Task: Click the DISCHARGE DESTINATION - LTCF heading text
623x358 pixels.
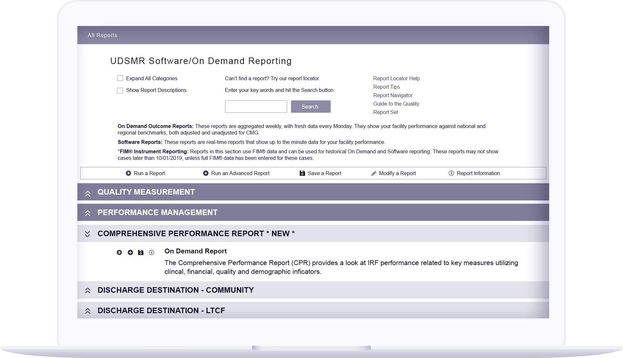Action: (x=161, y=311)
